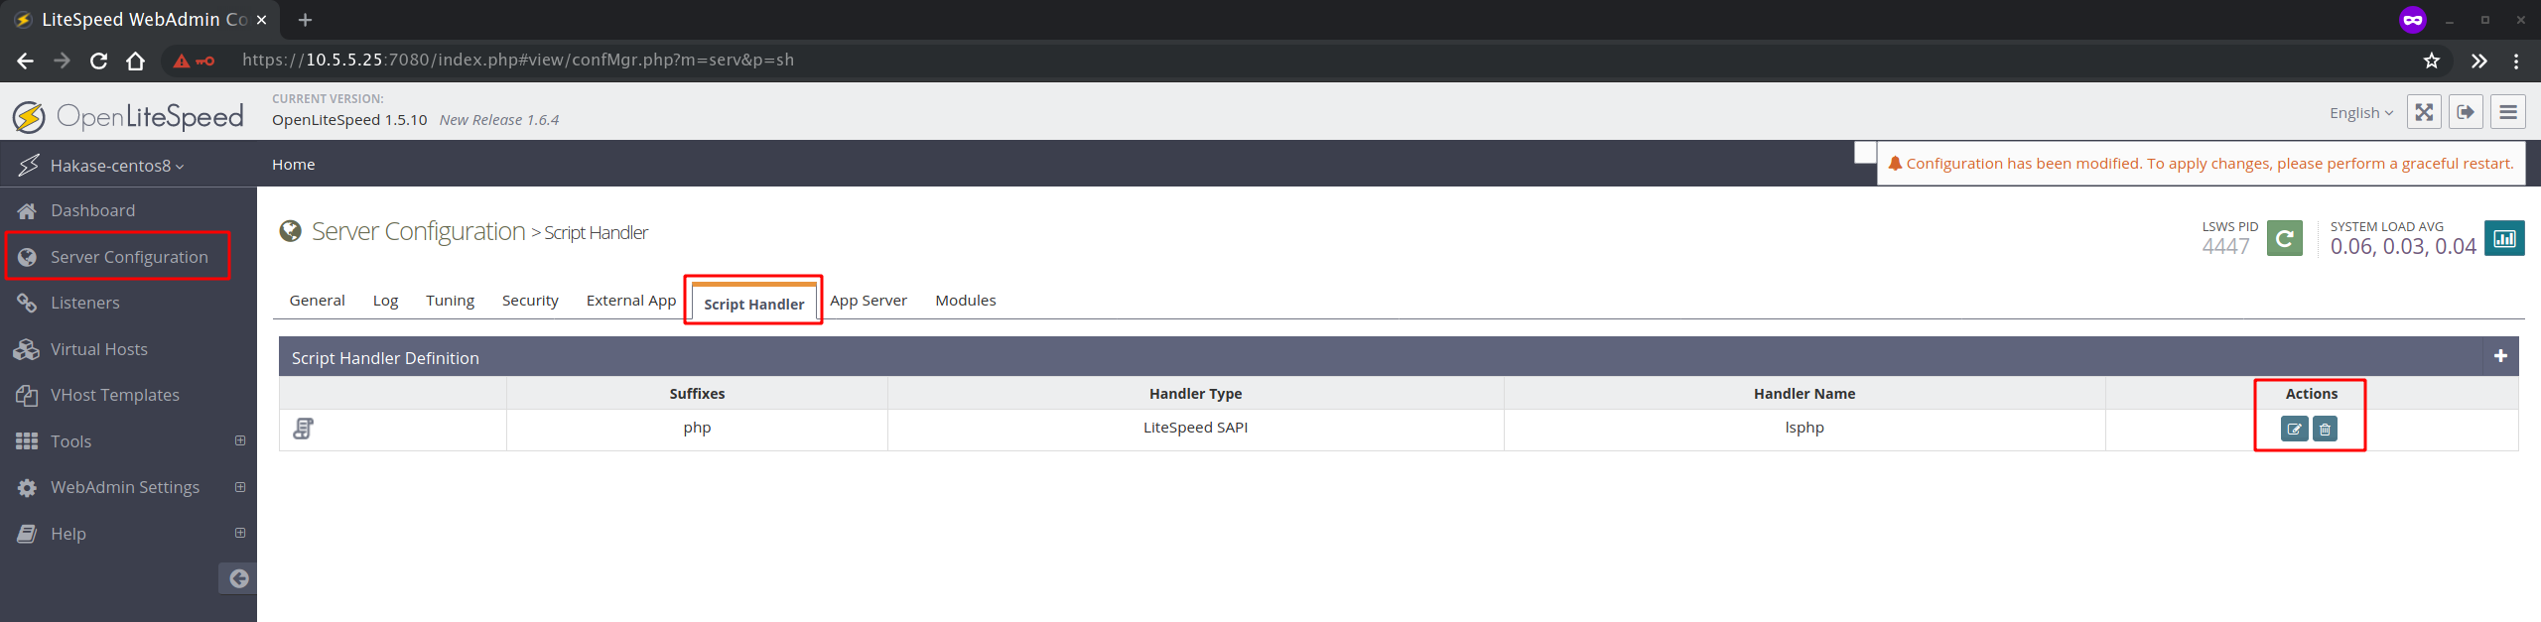Open the hamburger menu icon in header
The height and width of the screenshot is (622, 2541).
point(2507,112)
